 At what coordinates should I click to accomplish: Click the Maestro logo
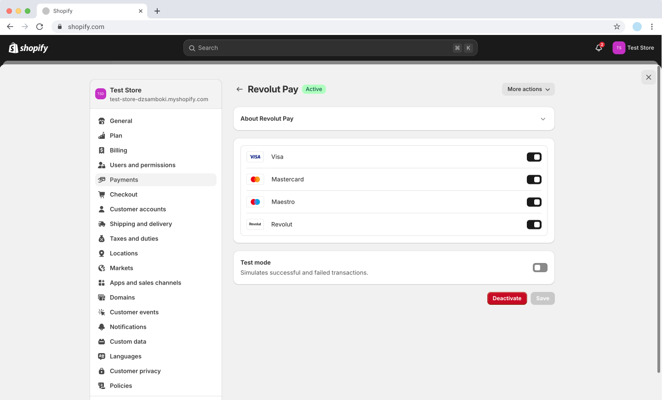pos(255,202)
